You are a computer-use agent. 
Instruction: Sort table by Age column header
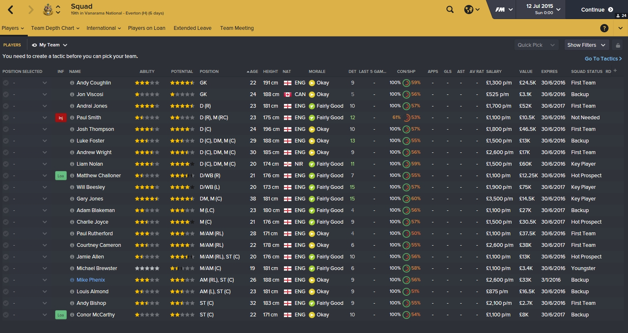click(x=252, y=72)
